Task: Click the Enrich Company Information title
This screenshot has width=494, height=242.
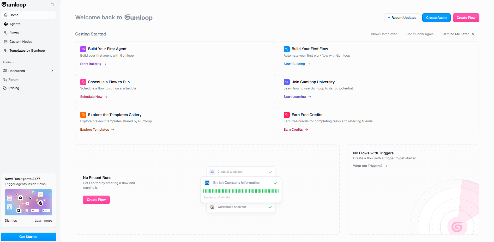Action: pyautogui.click(x=237, y=183)
